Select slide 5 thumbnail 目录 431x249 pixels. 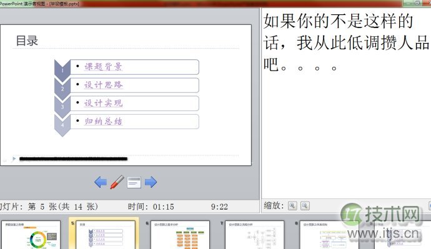click(106, 235)
